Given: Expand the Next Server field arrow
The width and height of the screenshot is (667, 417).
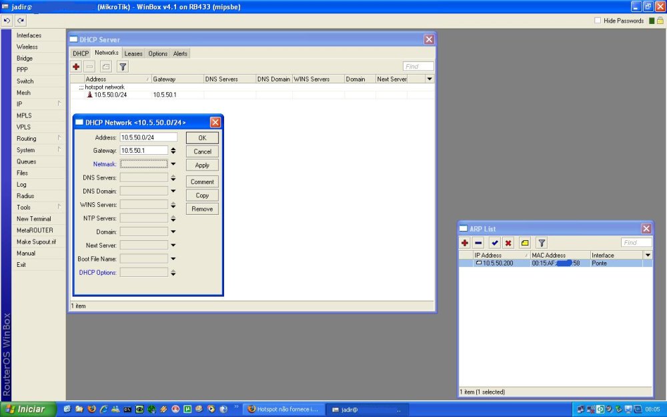Looking at the screenshot, I should point(173,246).
